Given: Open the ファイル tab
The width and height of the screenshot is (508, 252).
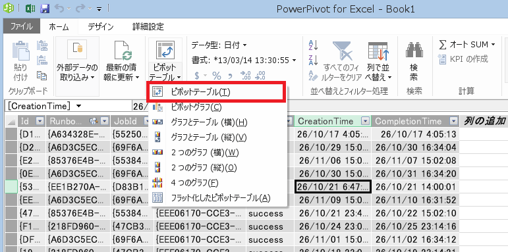Looking at the screenshot, I should pos(22,26).
